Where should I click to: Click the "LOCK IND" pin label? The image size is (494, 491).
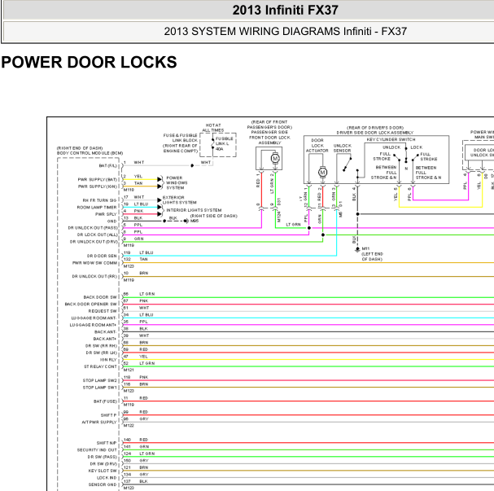(107, 477)
